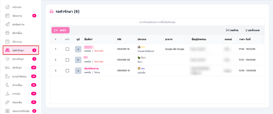This screenshot has width=273, height=114.
Task: Click the lizard icon in the row 2 ประเภท cell
Action: [x=139, y=58]
